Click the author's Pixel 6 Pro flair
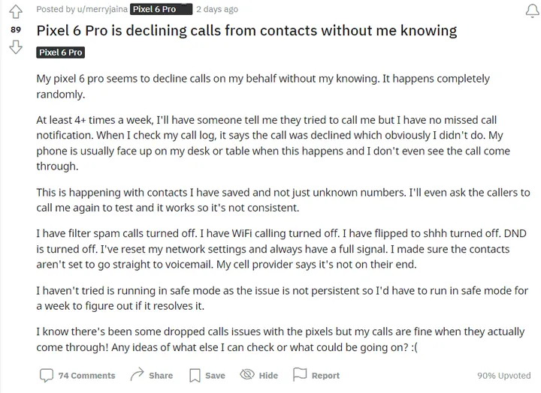 tap(154, 10)
